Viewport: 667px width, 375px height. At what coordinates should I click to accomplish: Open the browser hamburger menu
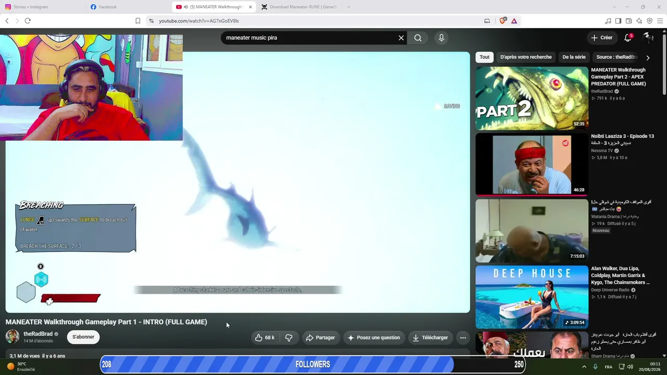(660, 21)
